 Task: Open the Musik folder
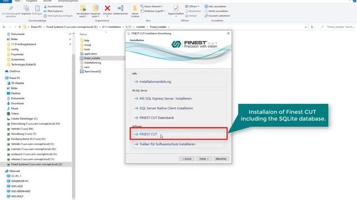pyautogui.click(x=12, y=108)
